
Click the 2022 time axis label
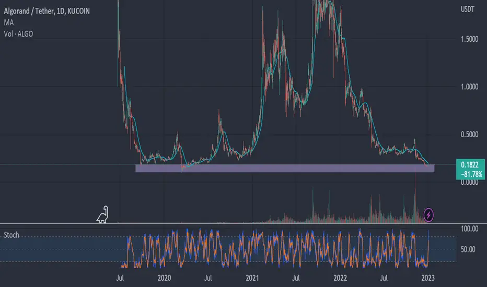coord(340,278)
